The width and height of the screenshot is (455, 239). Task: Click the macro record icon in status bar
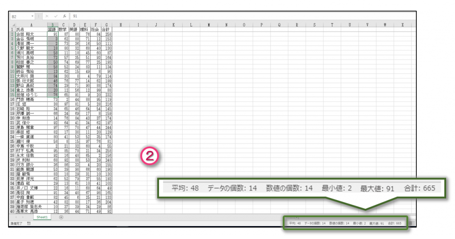coord(29,223)
